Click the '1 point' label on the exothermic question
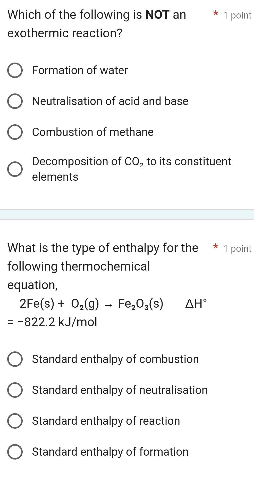Viewport: 254px width, 484px height. [x=237, y=15]
